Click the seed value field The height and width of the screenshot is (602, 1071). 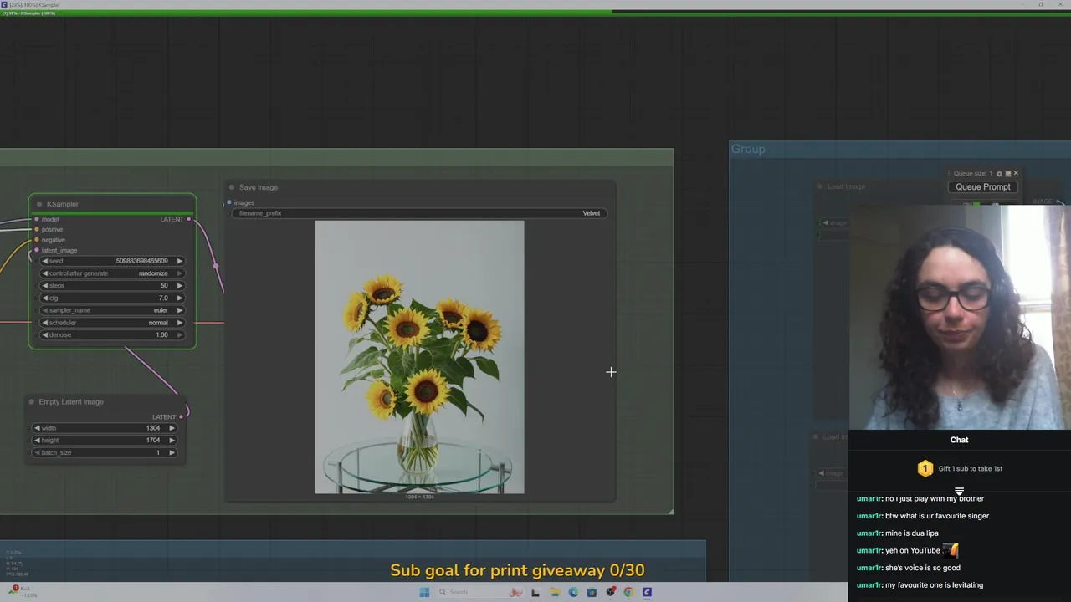[112, 261]
